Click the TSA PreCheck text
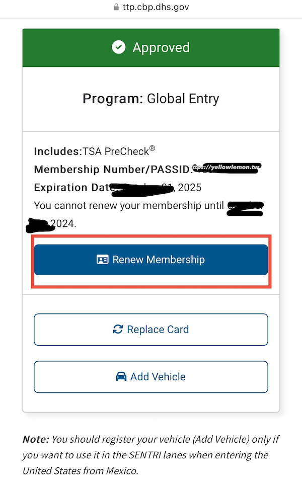Image resolution: width=302 pixels, height=492 pixels. tap(116, 151)
